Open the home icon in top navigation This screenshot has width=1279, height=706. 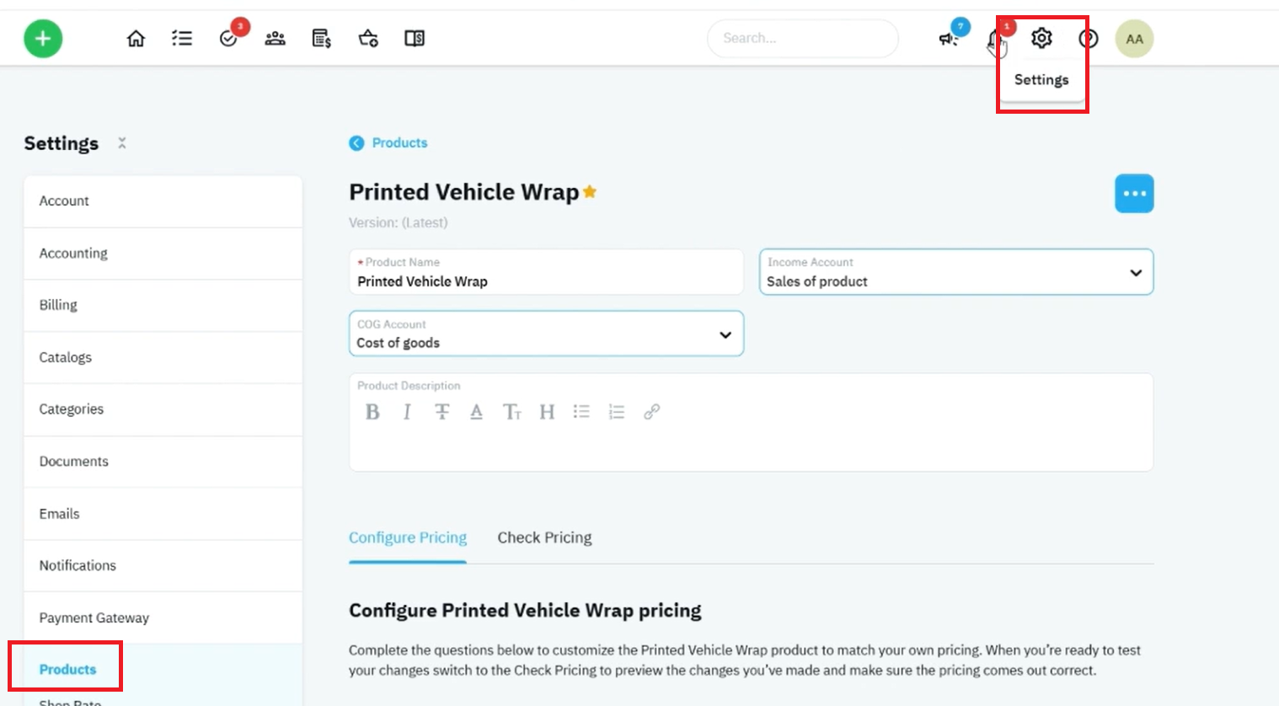click(x=136, y=39)
